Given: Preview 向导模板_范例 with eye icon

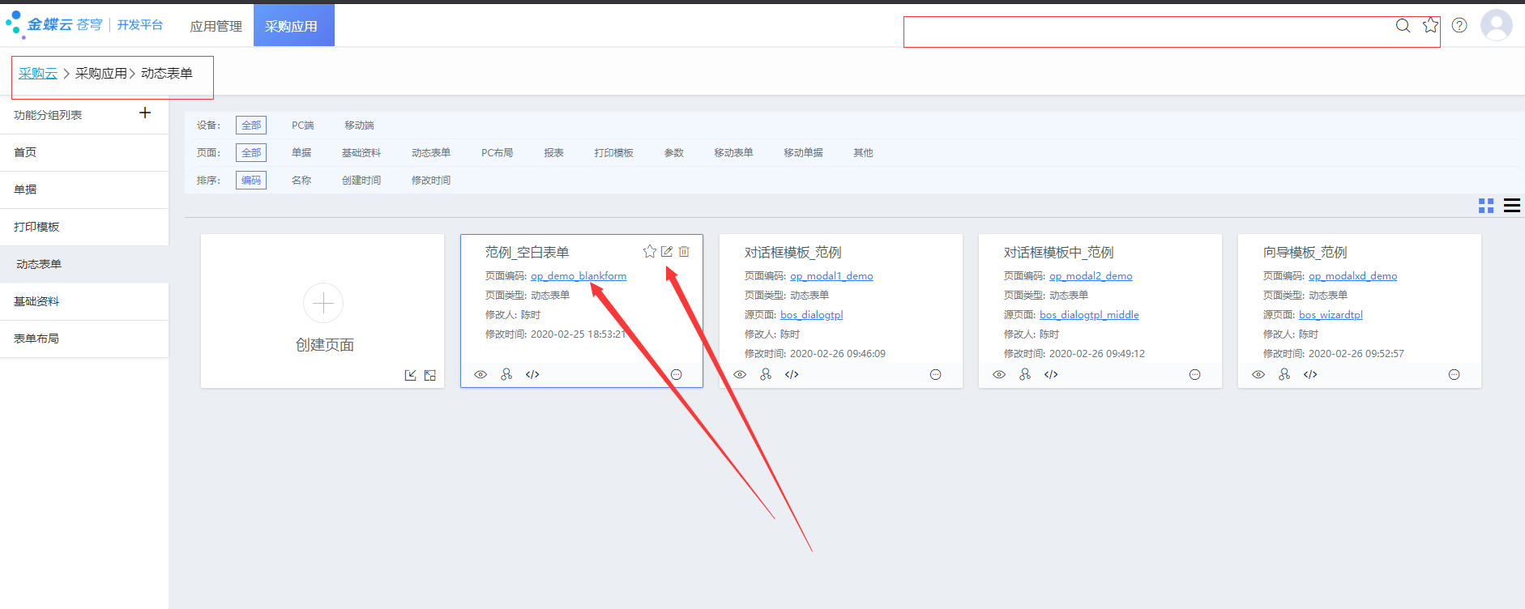Looking at the screenshot, I should (1258, 374).
